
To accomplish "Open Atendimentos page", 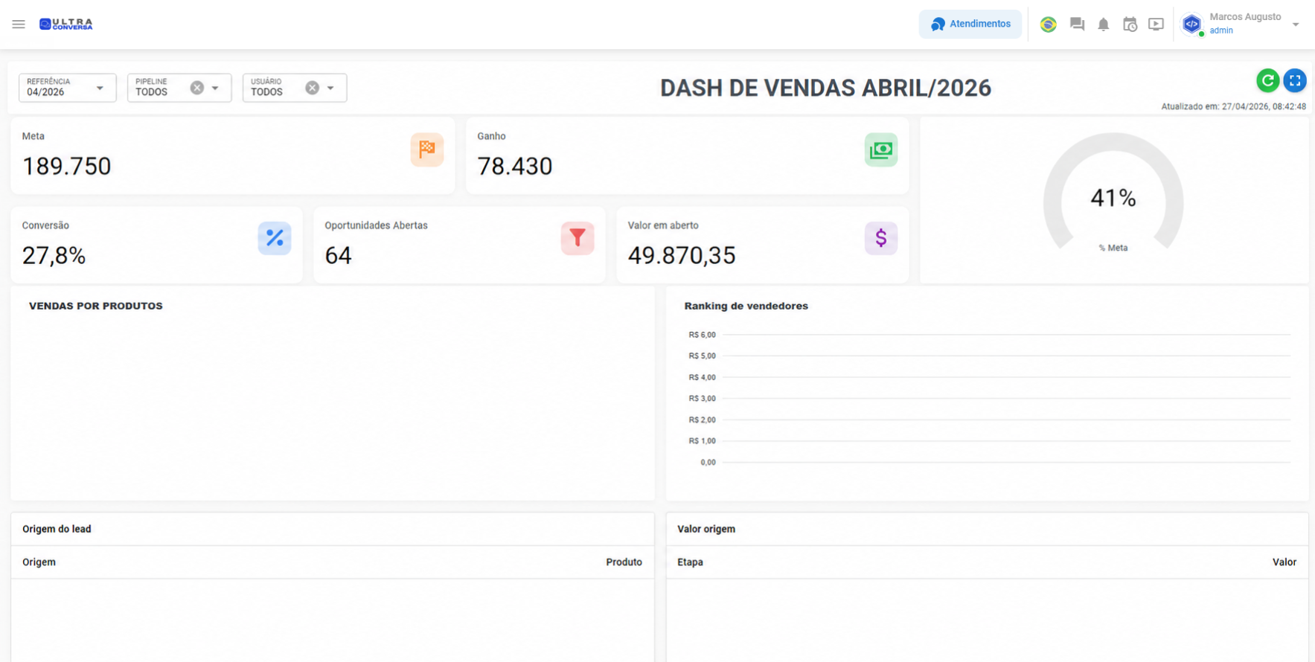I will (970, 25).
